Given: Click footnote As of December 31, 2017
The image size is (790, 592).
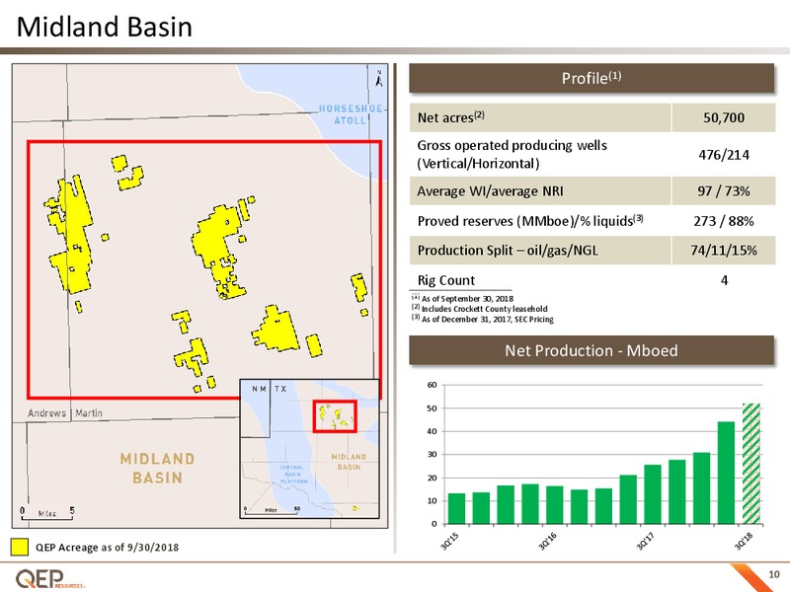Looking at the screenshot, I should pos(483,319).
